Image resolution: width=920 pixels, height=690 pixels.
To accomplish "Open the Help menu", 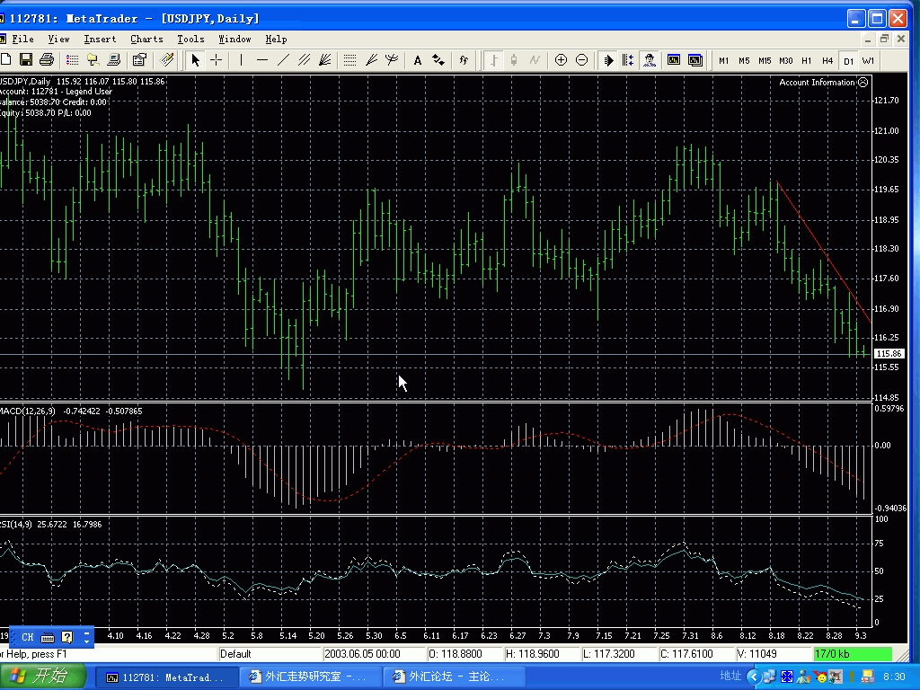I will [x=276, y=40].
